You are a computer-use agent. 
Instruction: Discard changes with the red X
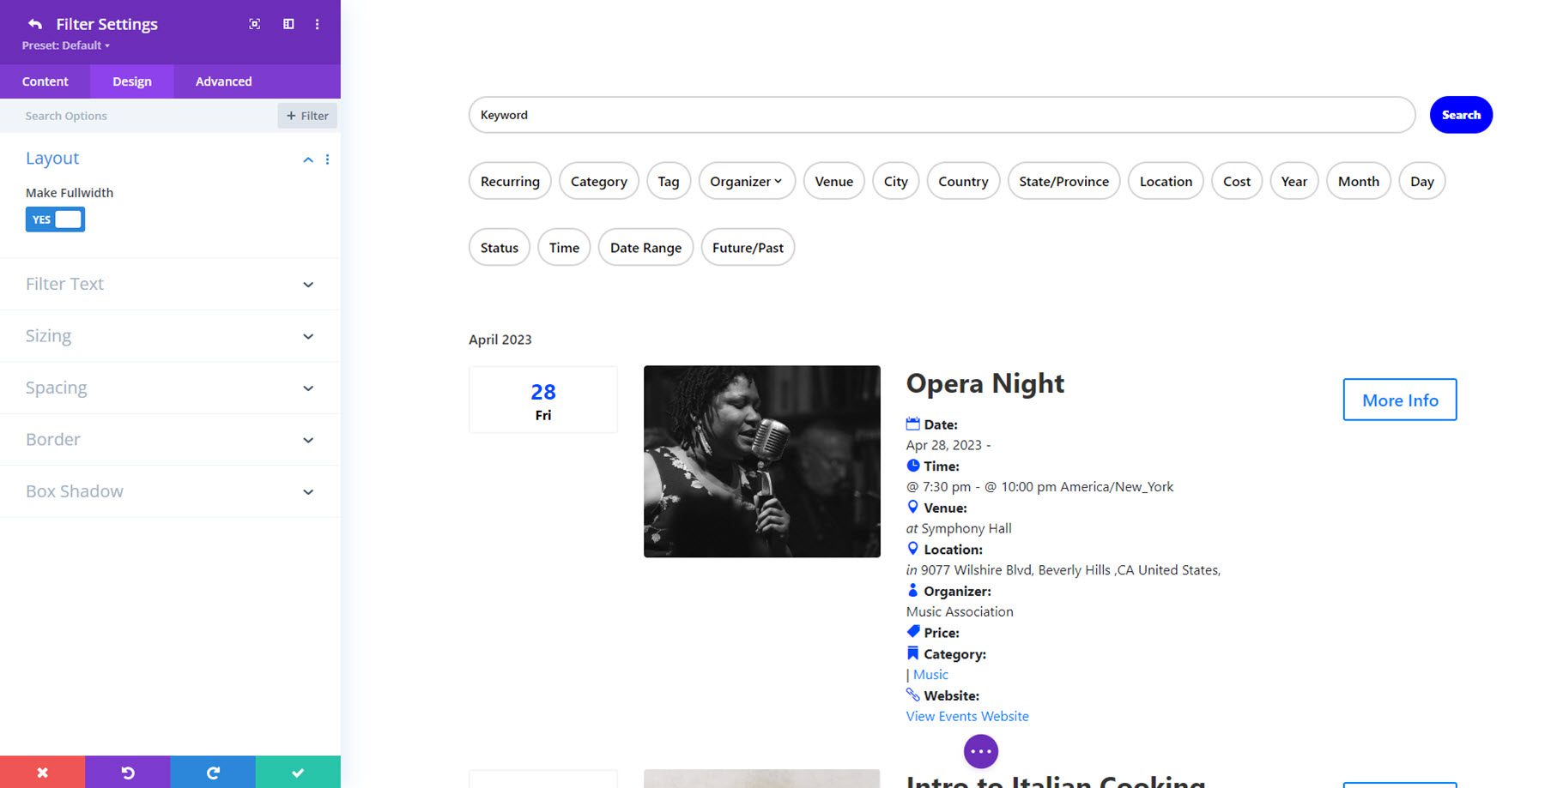(42, 772)
